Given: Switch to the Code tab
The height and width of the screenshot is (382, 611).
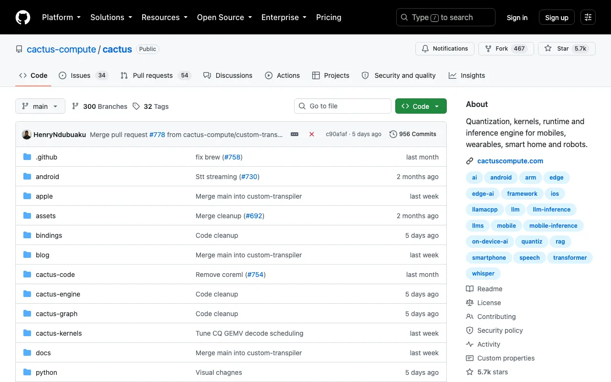Looking at the screenshot, I should [33, 75].
